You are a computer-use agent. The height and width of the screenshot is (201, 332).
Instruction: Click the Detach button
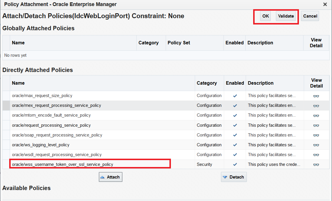coord(234,177)
